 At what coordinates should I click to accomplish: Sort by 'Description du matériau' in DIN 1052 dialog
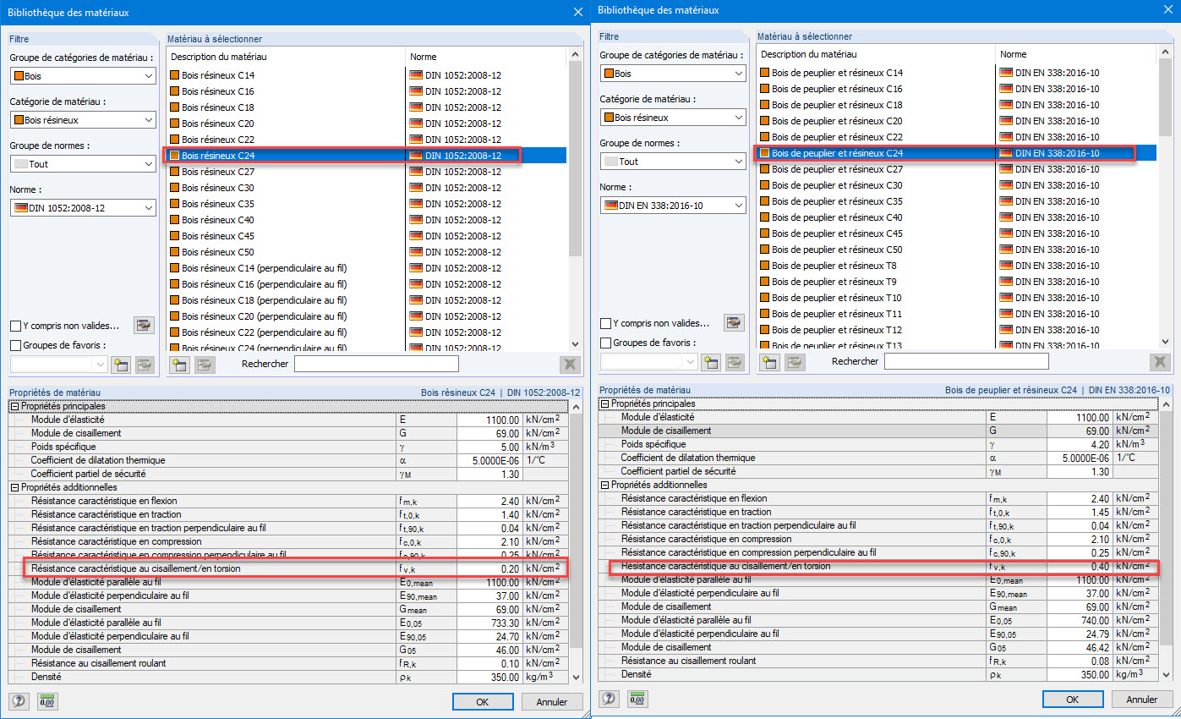(287, 57)
